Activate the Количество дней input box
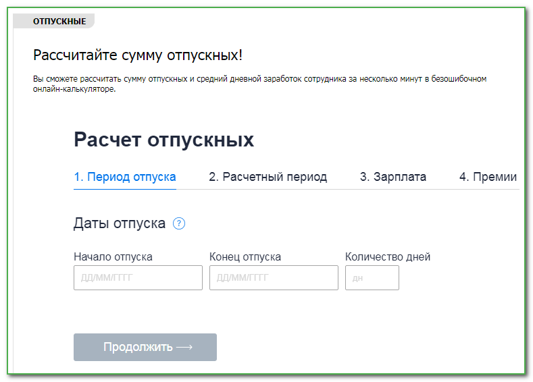 pos(372,277)
